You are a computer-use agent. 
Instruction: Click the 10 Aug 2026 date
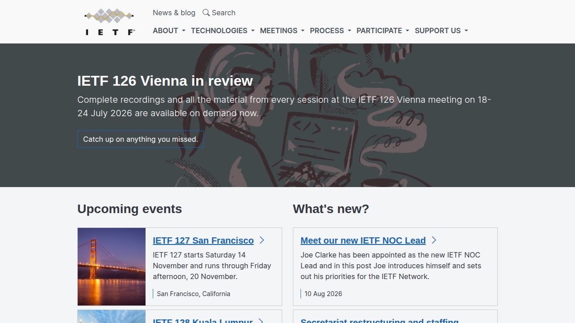323,294
